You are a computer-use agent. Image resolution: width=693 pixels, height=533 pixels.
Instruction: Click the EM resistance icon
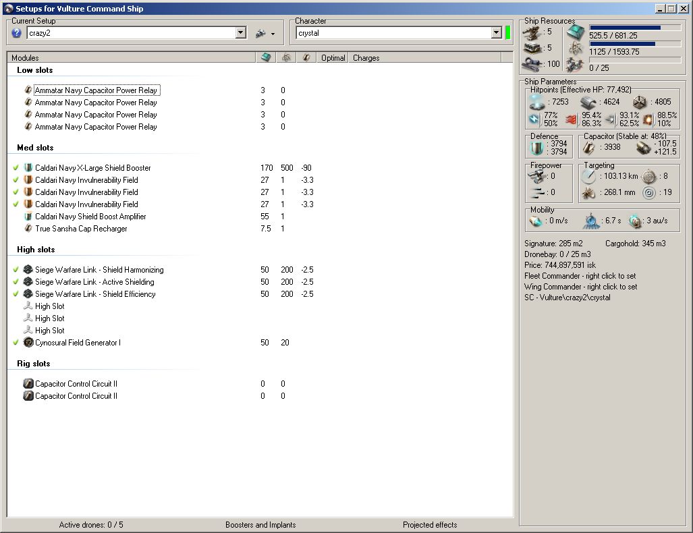point(534,119)
